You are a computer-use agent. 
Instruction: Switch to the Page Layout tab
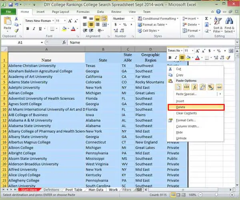pos(60,12)
